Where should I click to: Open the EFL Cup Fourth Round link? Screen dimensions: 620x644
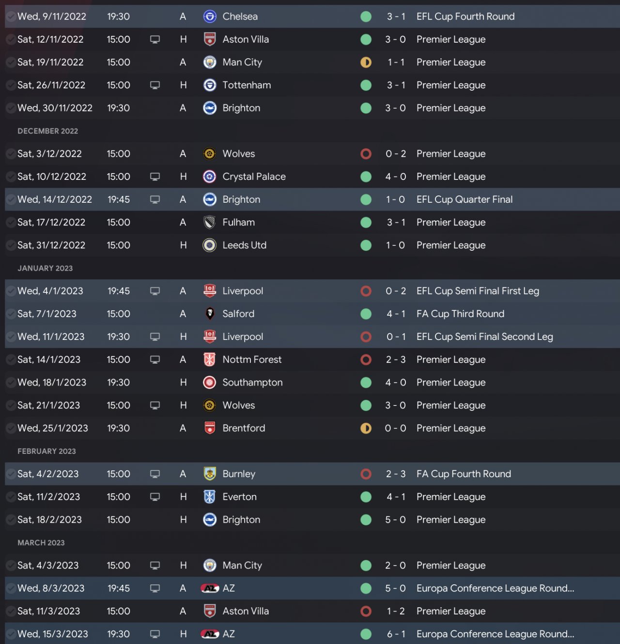click(x=465, y=16)
